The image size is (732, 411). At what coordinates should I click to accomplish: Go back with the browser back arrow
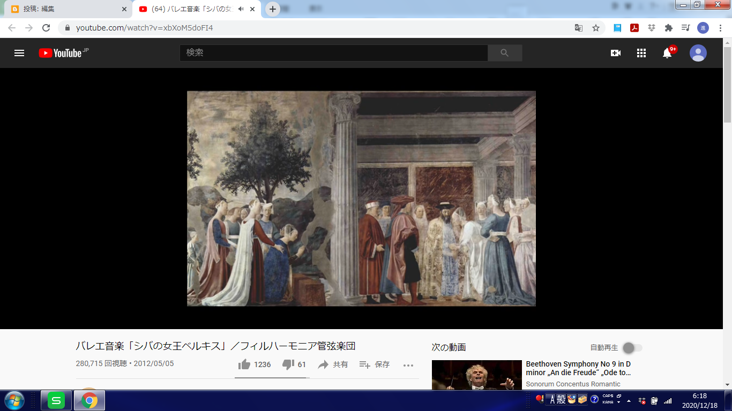pyautogui.click(x=12, y=28)
